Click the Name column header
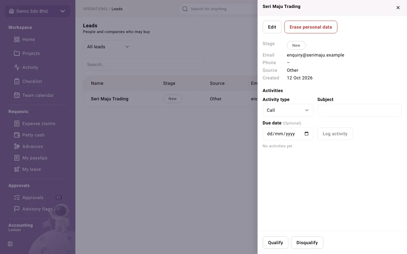Viewport: 407px width, 254px height. click(x=97, y=83)
